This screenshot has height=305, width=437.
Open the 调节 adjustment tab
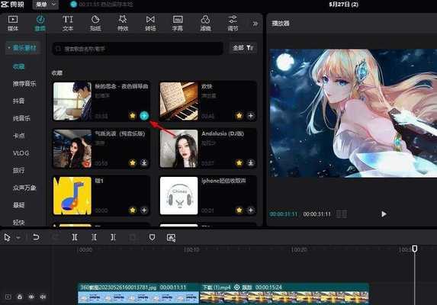coord(233,23)
